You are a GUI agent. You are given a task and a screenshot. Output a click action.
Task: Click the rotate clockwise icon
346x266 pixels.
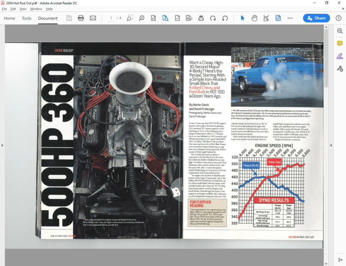pos(213,18)
